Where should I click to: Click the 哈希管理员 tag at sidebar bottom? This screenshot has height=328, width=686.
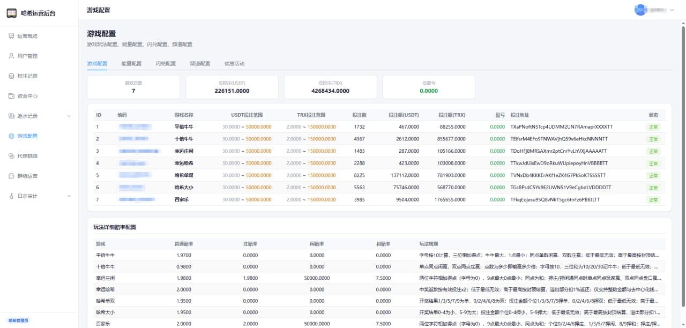click(x=18, y=320)
